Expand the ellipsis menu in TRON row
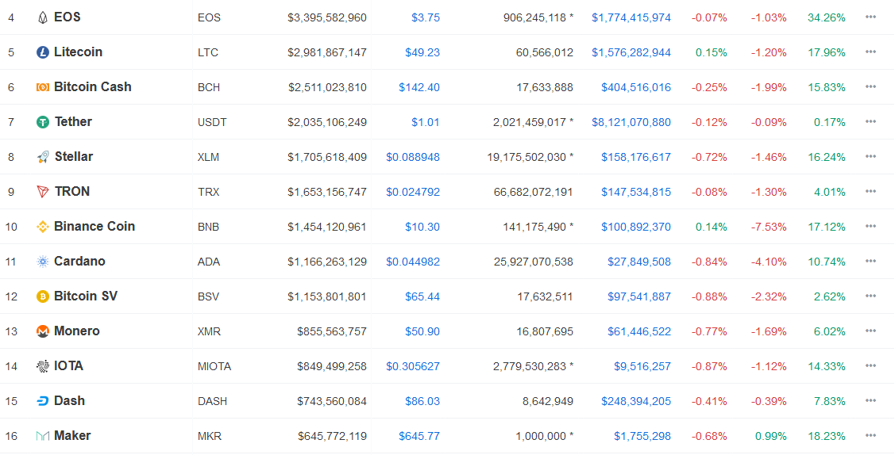 coord(870,191)
